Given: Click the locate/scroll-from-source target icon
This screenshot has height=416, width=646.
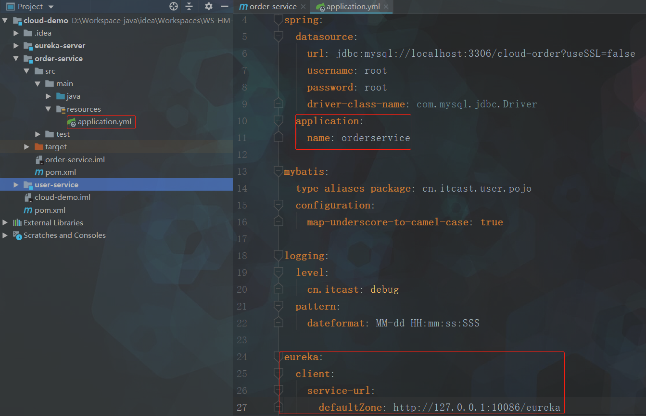Looking at the screenshot, I should pyautogui.click(x=174, y=6).
